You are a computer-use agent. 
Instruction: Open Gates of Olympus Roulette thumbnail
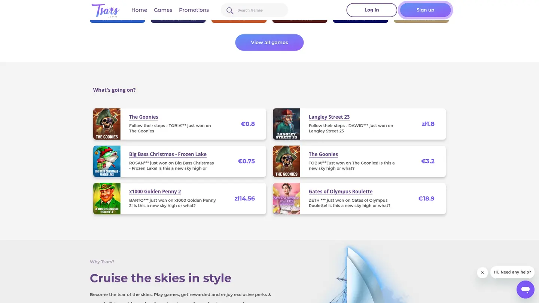click(286, 199)
